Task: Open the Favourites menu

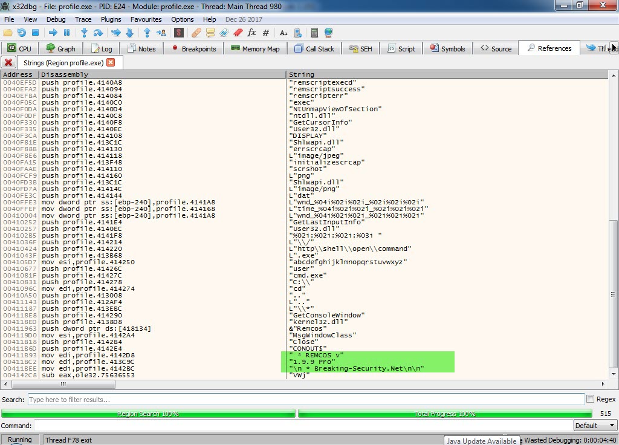Action: pos(146,19)
